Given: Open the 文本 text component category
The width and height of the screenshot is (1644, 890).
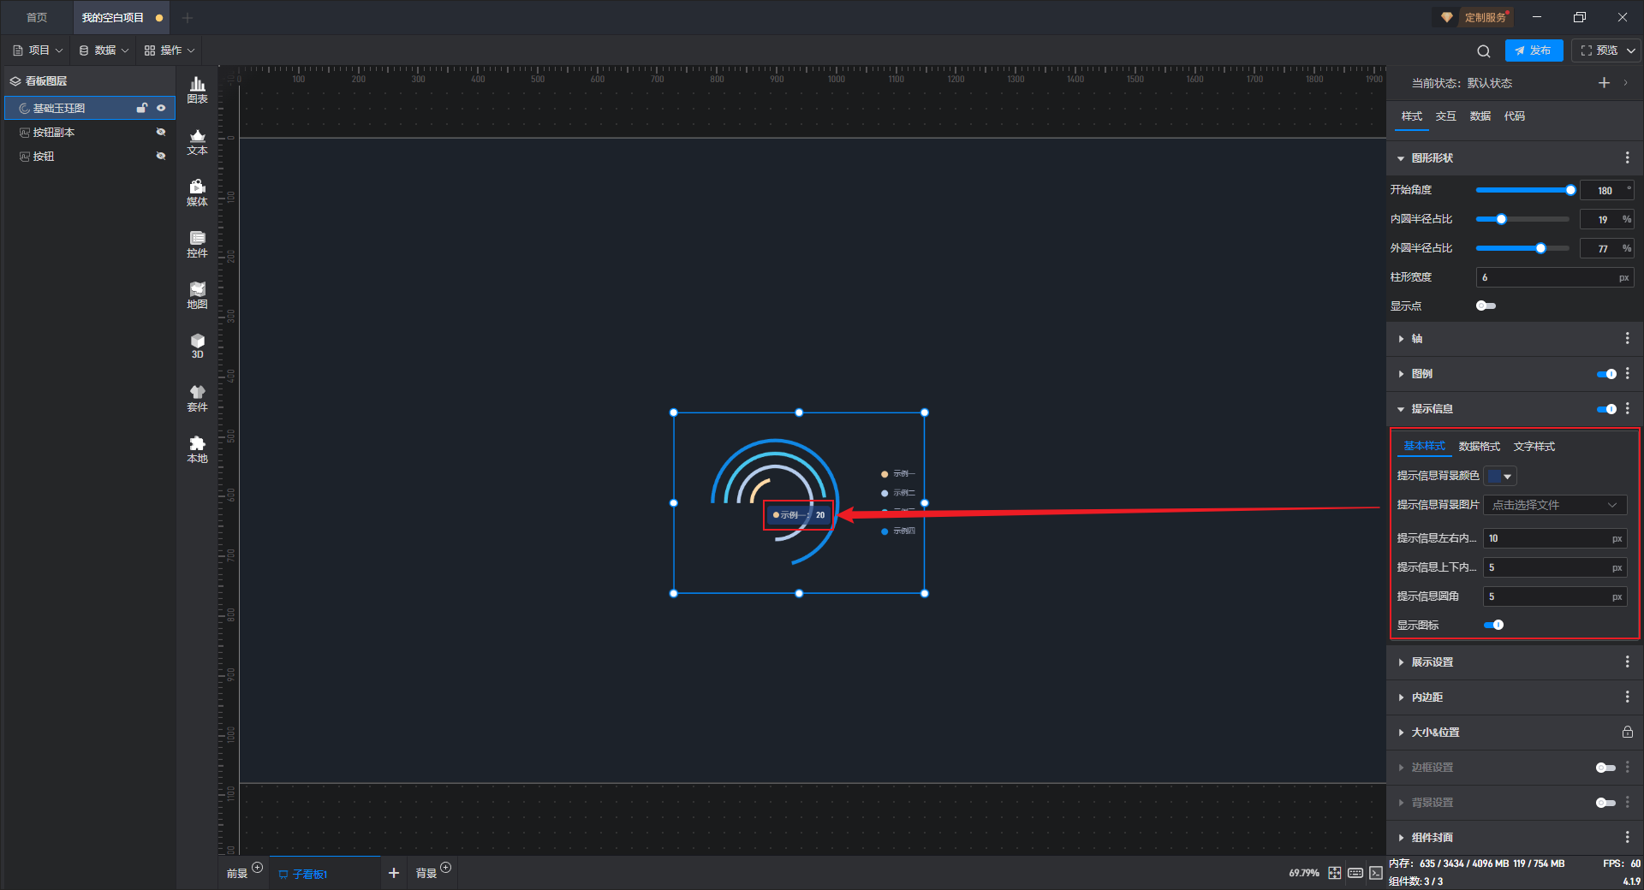Looking at the screenshot, I should pyautogui.click(x=197, y=141).
